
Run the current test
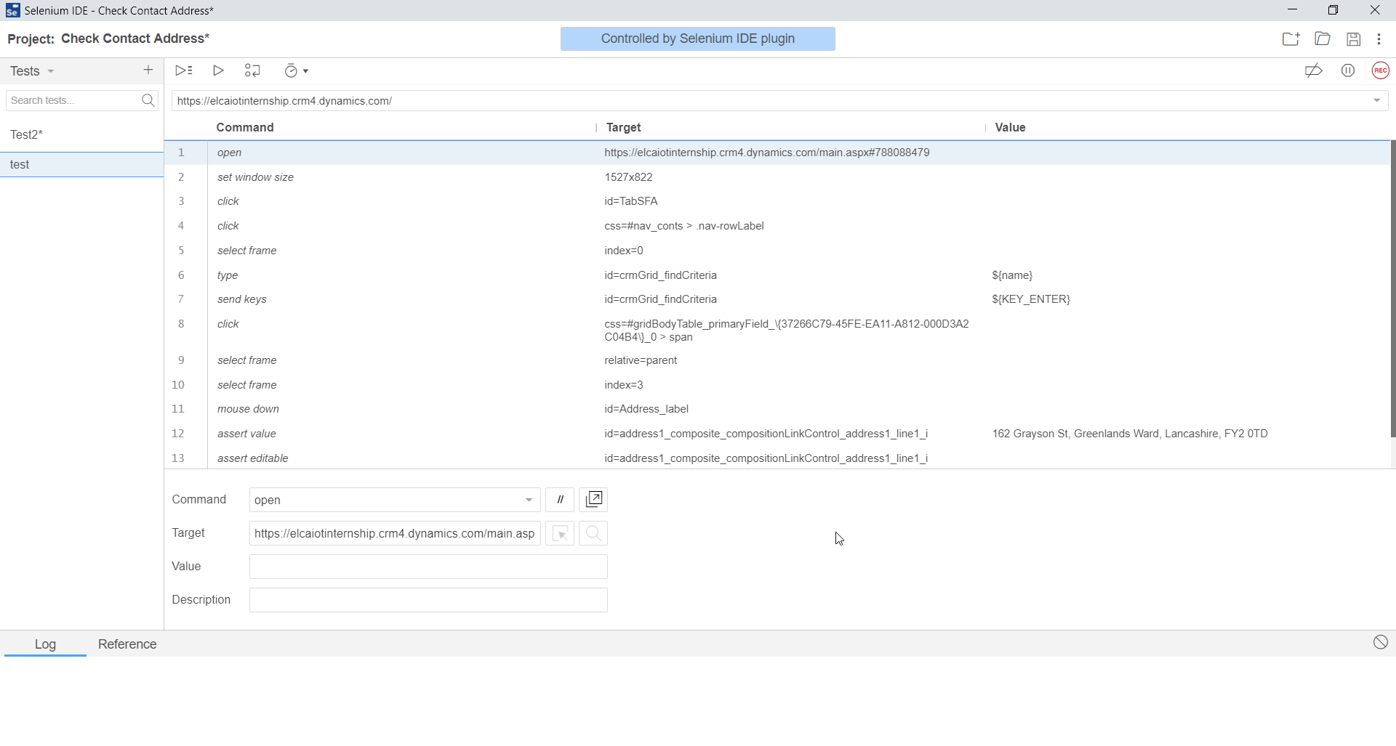(x=218, y=70)
